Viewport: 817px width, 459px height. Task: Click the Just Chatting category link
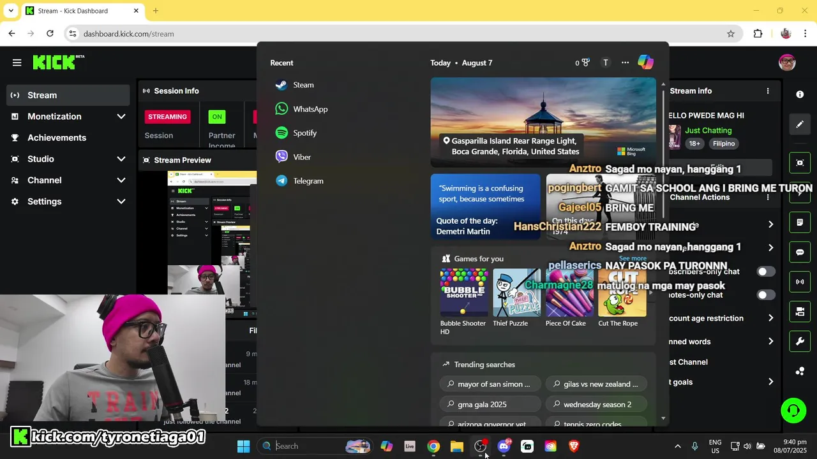tap(708, 130)
